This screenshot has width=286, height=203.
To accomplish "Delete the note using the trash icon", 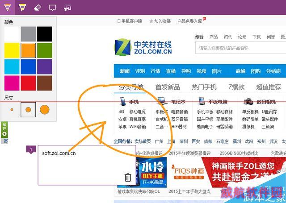I will (x=128, y=177).
